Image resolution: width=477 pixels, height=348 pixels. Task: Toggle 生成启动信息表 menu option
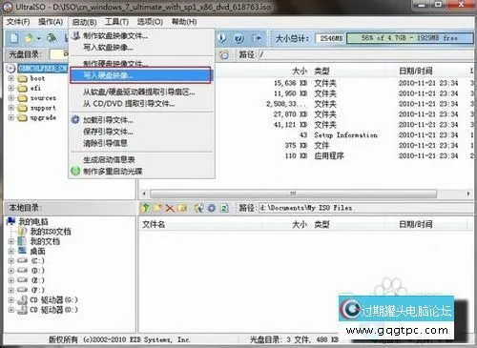coord(141,159)
